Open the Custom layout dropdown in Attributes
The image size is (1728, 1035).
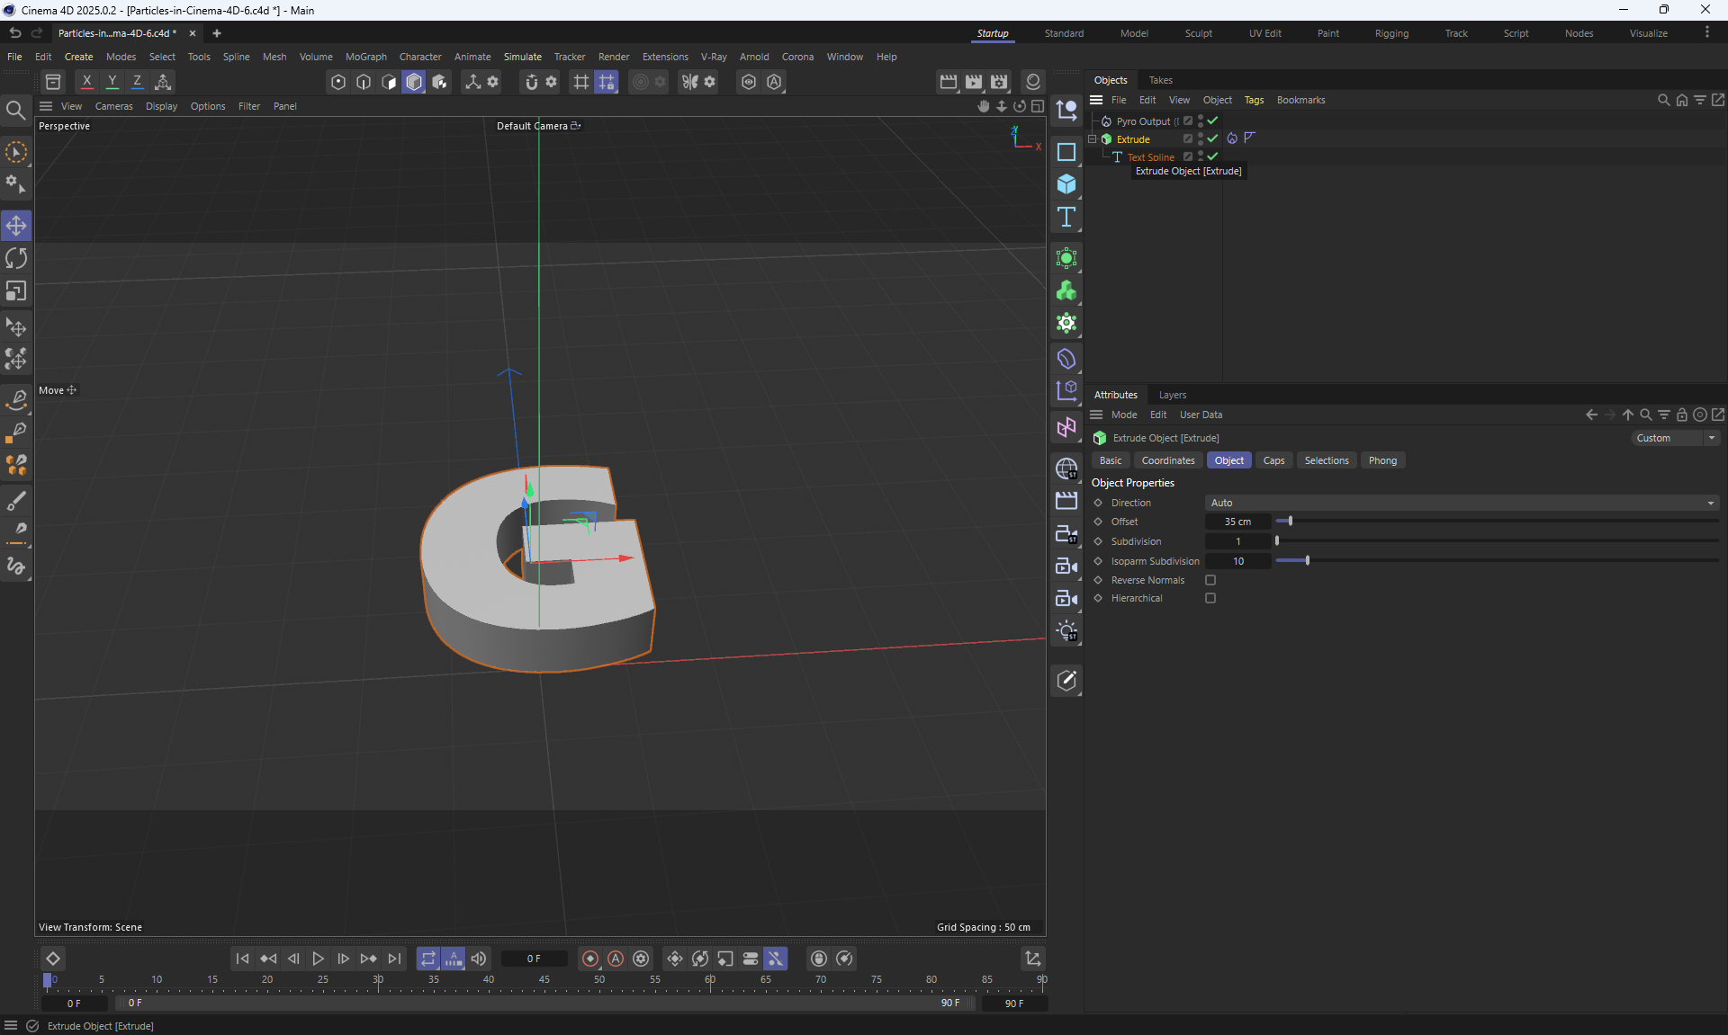tap(1675, 438)
